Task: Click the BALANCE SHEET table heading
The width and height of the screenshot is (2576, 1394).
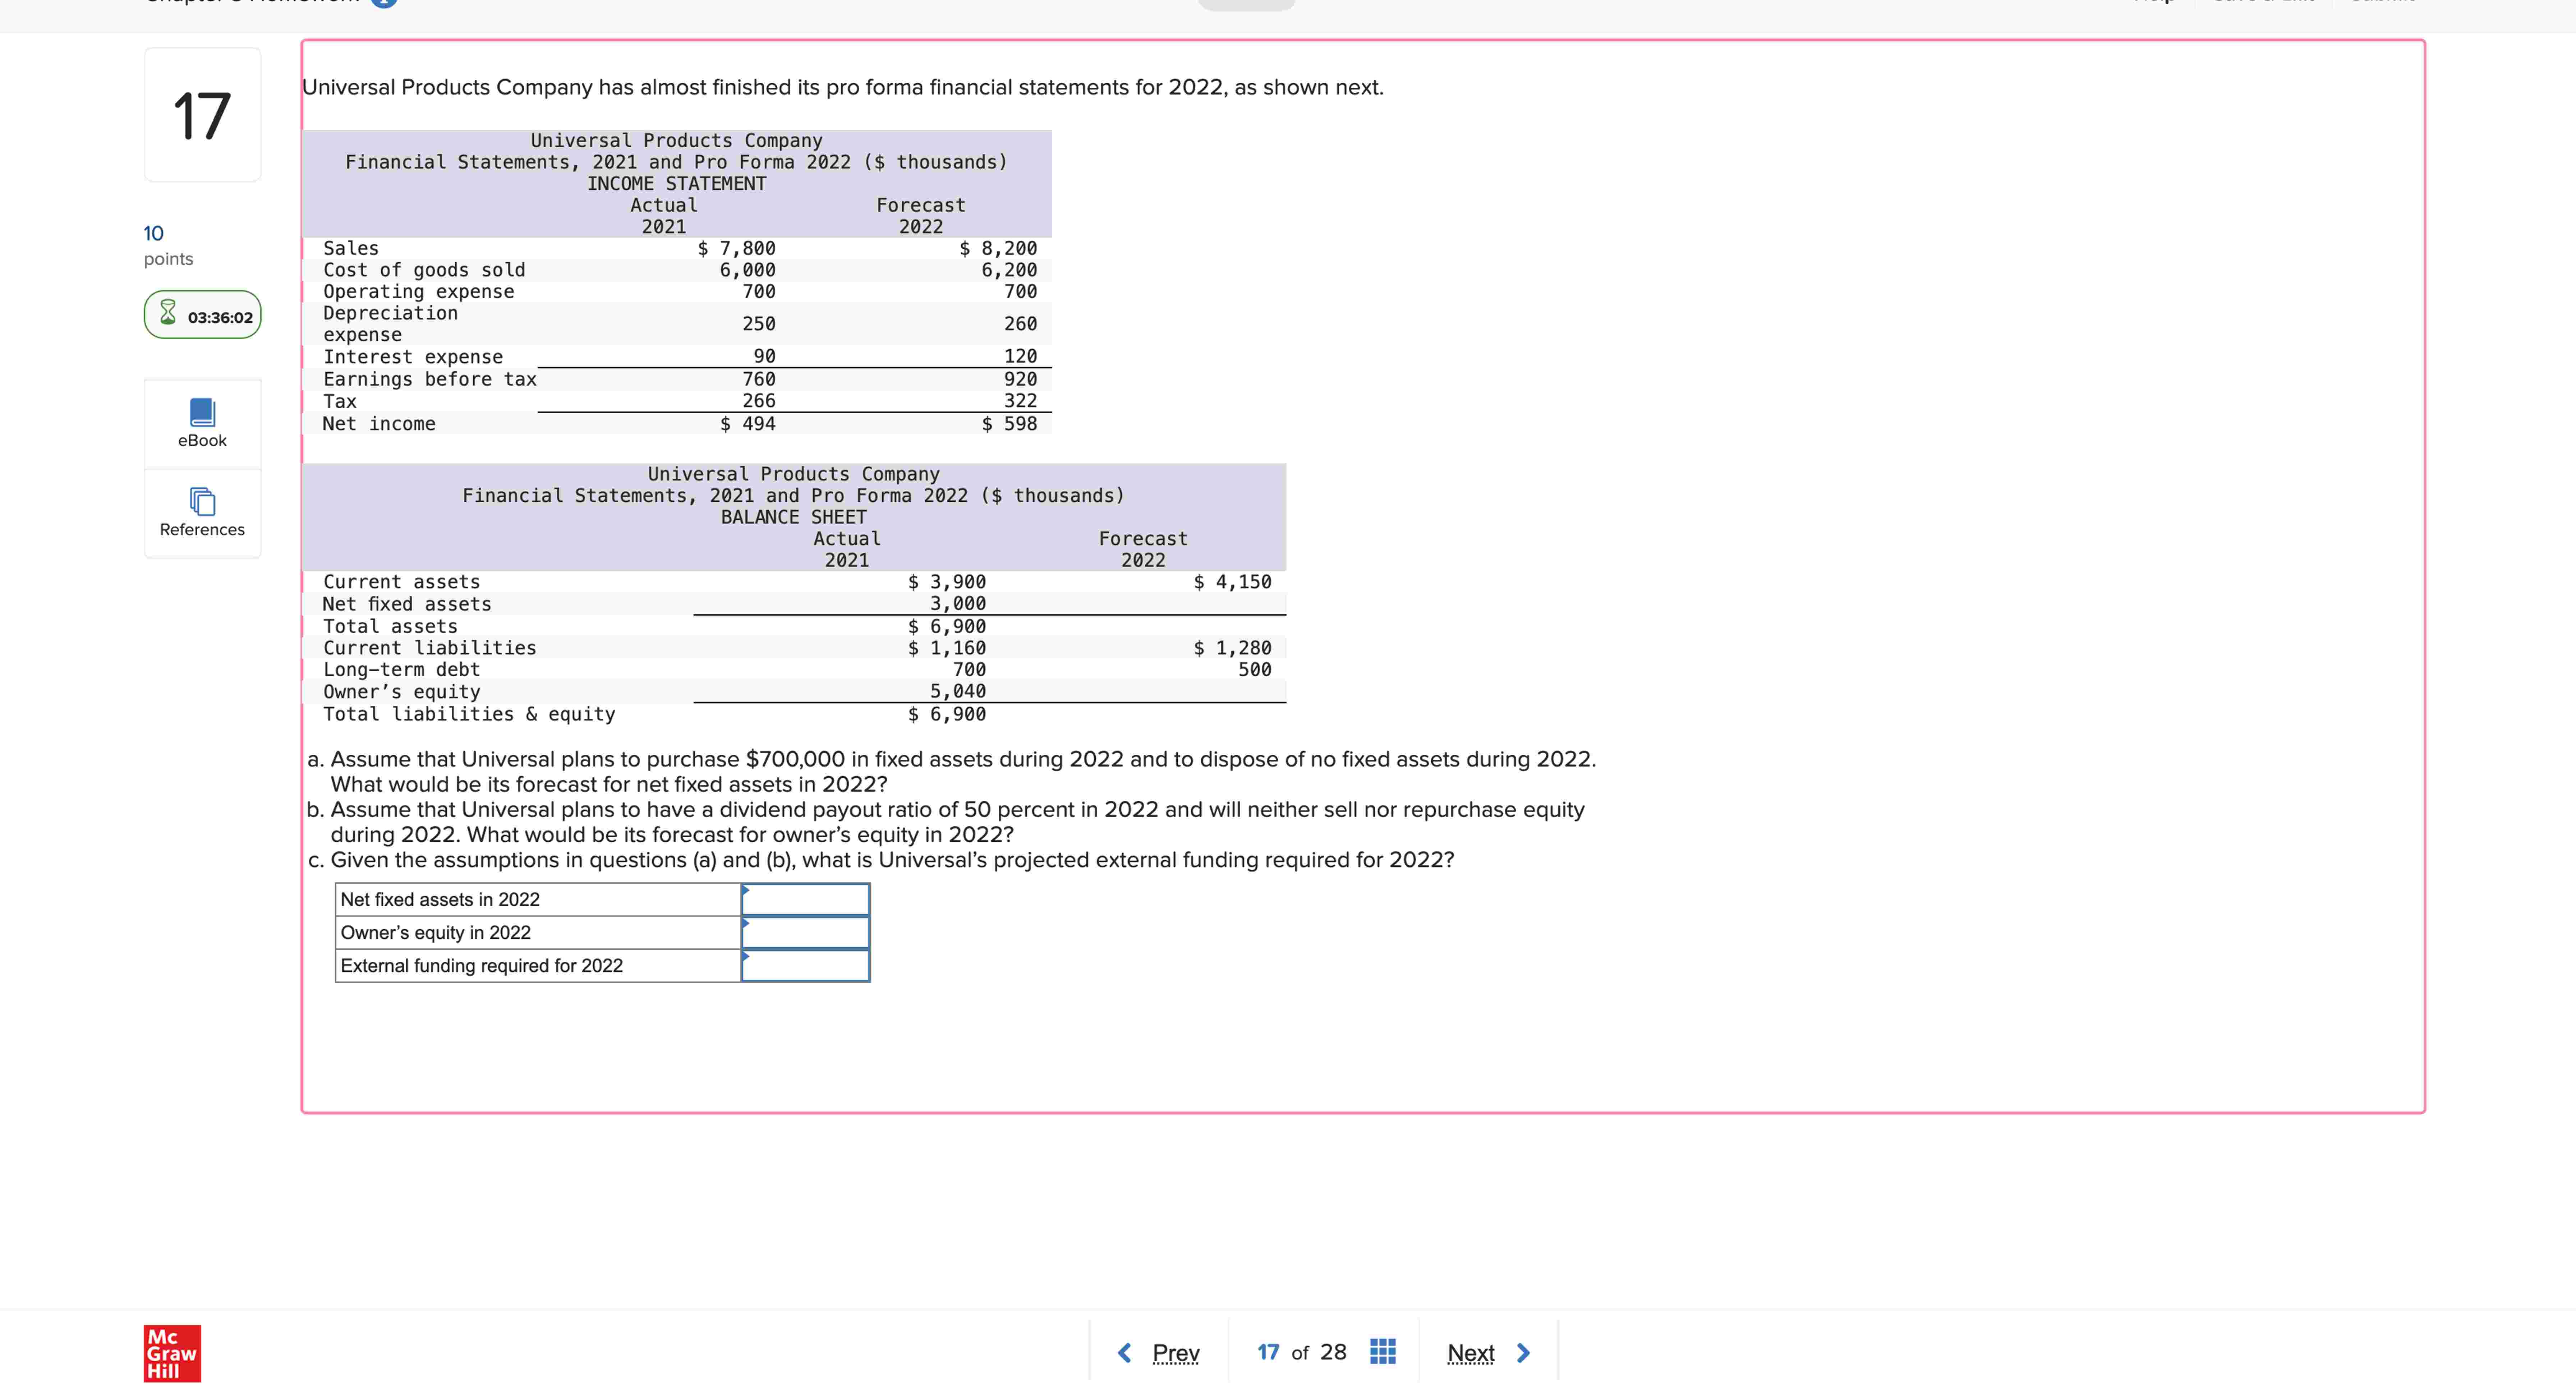Action: pos(793,517)
